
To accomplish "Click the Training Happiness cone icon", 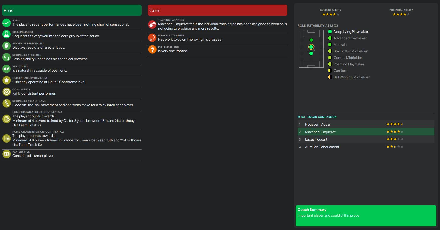I will click(x=152, y=24).
